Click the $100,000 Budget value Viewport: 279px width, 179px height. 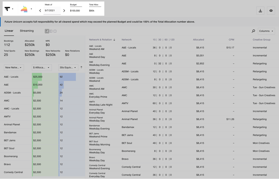pyautogui.click(x=75, y=11)
